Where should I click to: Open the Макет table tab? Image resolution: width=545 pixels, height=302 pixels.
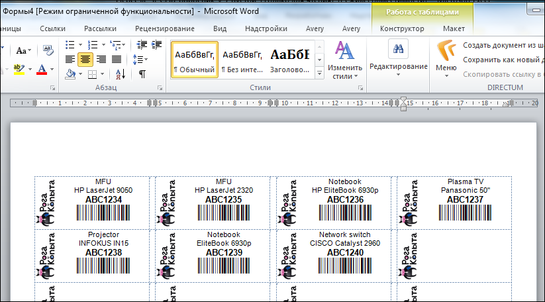pos(454,29)
